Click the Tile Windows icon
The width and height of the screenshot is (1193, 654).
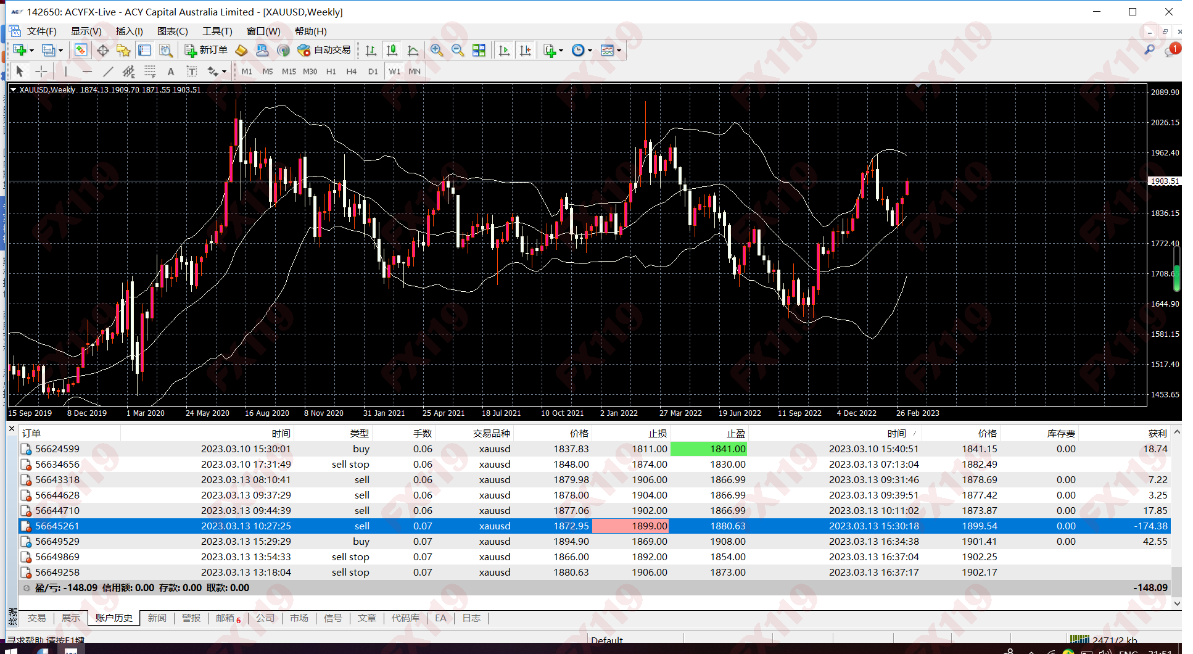478,50
